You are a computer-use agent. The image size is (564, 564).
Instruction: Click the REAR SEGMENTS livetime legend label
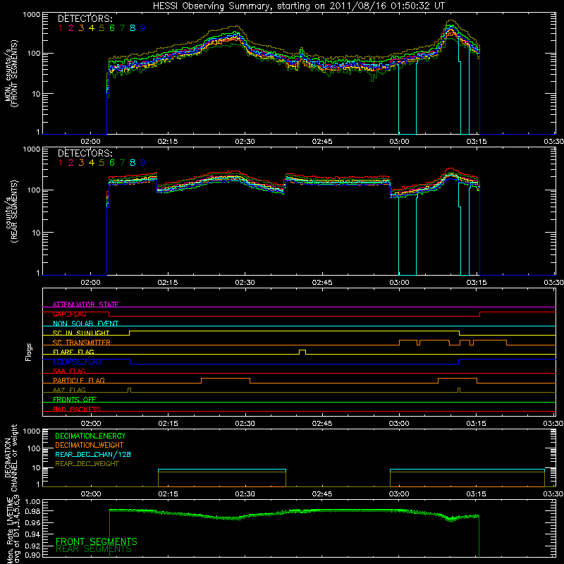point(94,549)
